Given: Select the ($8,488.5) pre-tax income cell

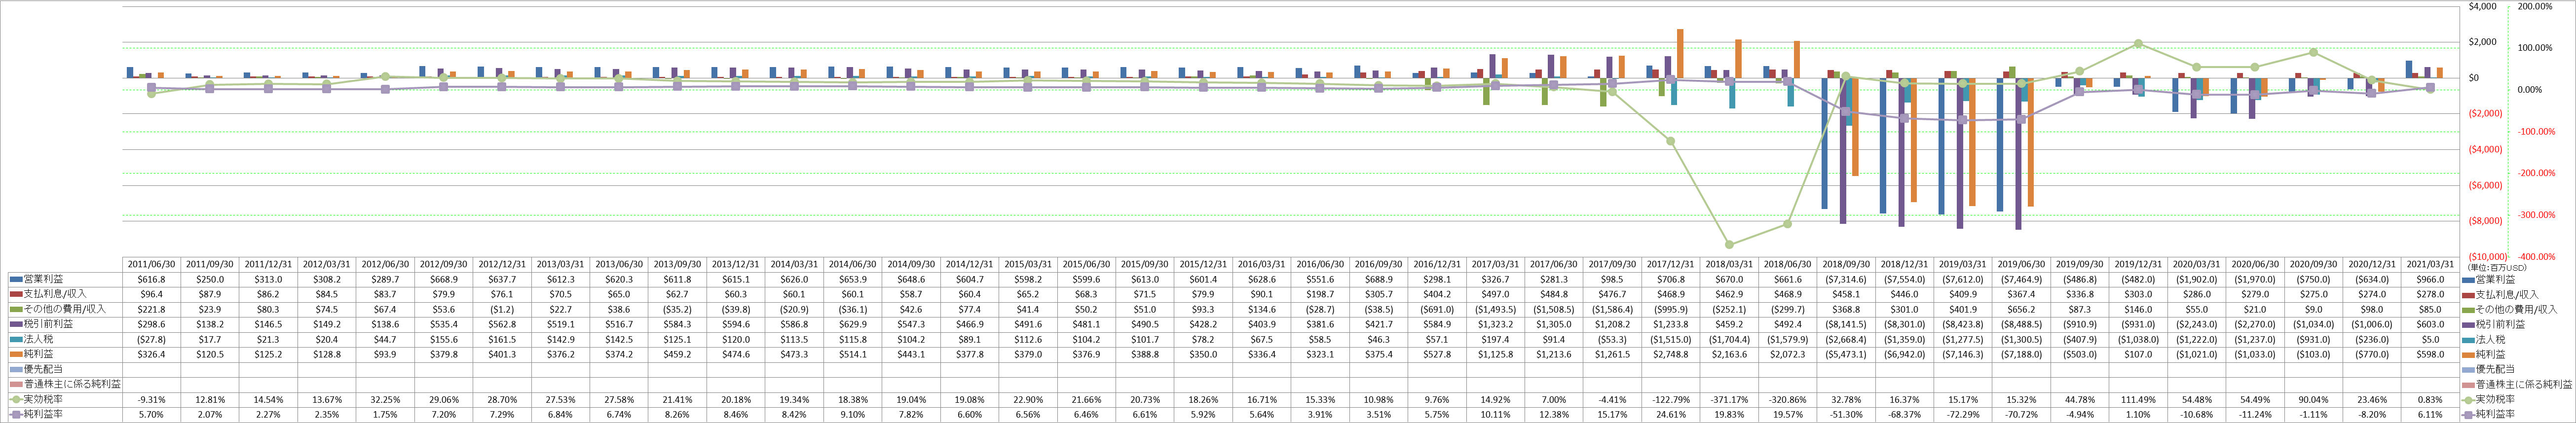Looking at the screenshot, I should tap(2021, 325).
